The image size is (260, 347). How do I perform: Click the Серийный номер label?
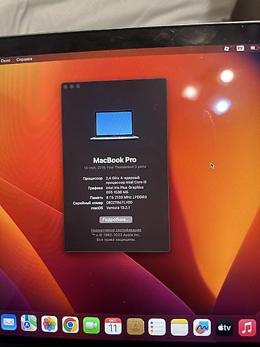pyautogui.click(x=88, y=203)
